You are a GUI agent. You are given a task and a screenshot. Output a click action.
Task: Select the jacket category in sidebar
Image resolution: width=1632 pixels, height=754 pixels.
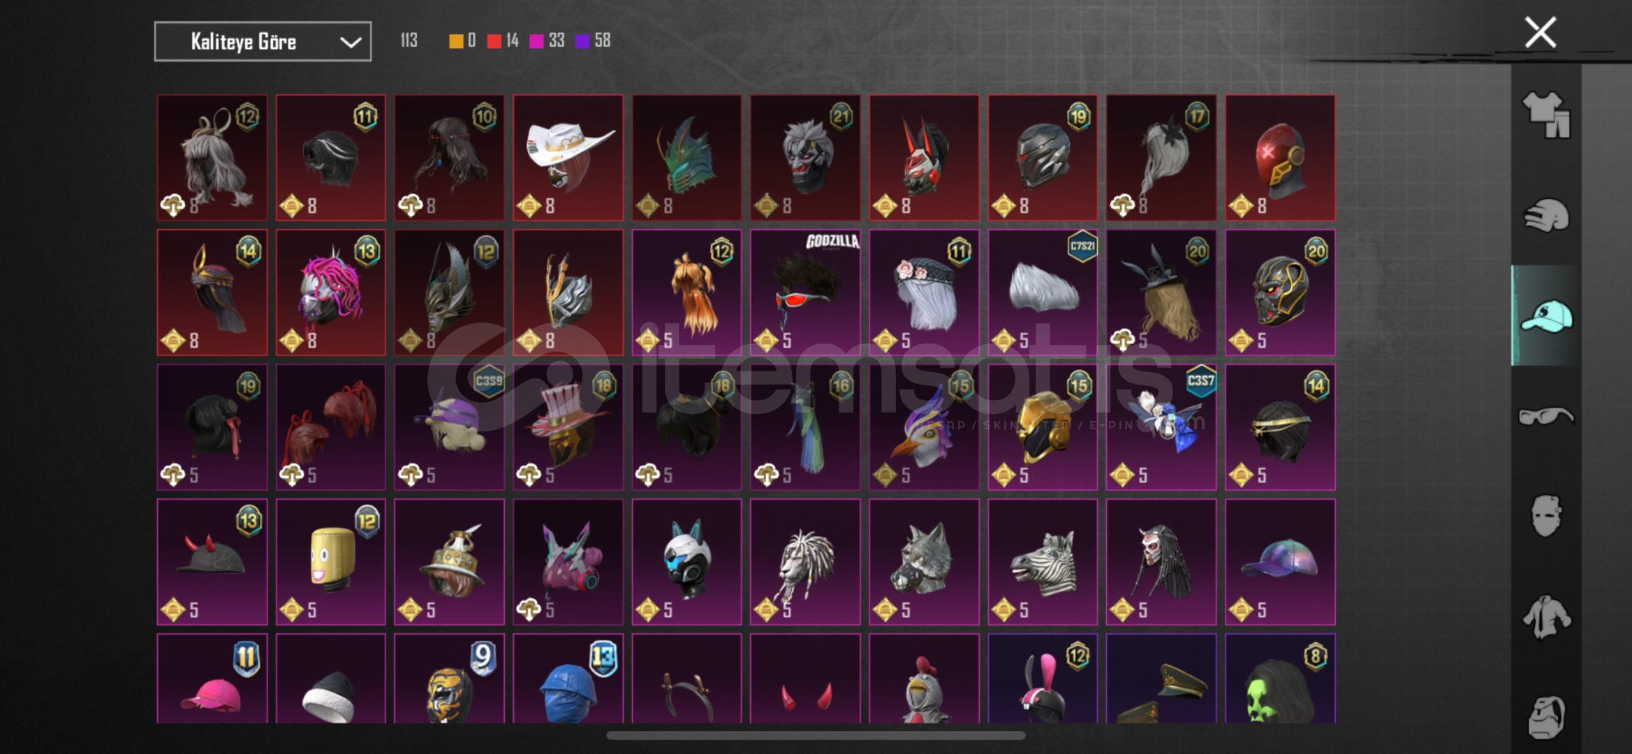[1546, 616]
